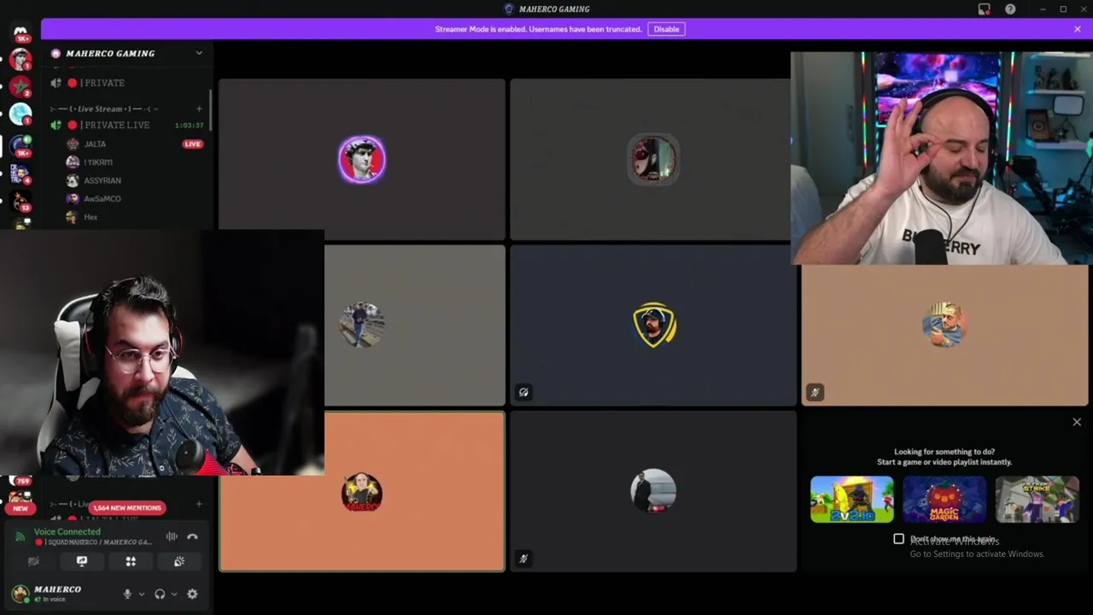Add a channel to Live Stream category
This screenshot has width=1093, height=615.
pos(199,108)
